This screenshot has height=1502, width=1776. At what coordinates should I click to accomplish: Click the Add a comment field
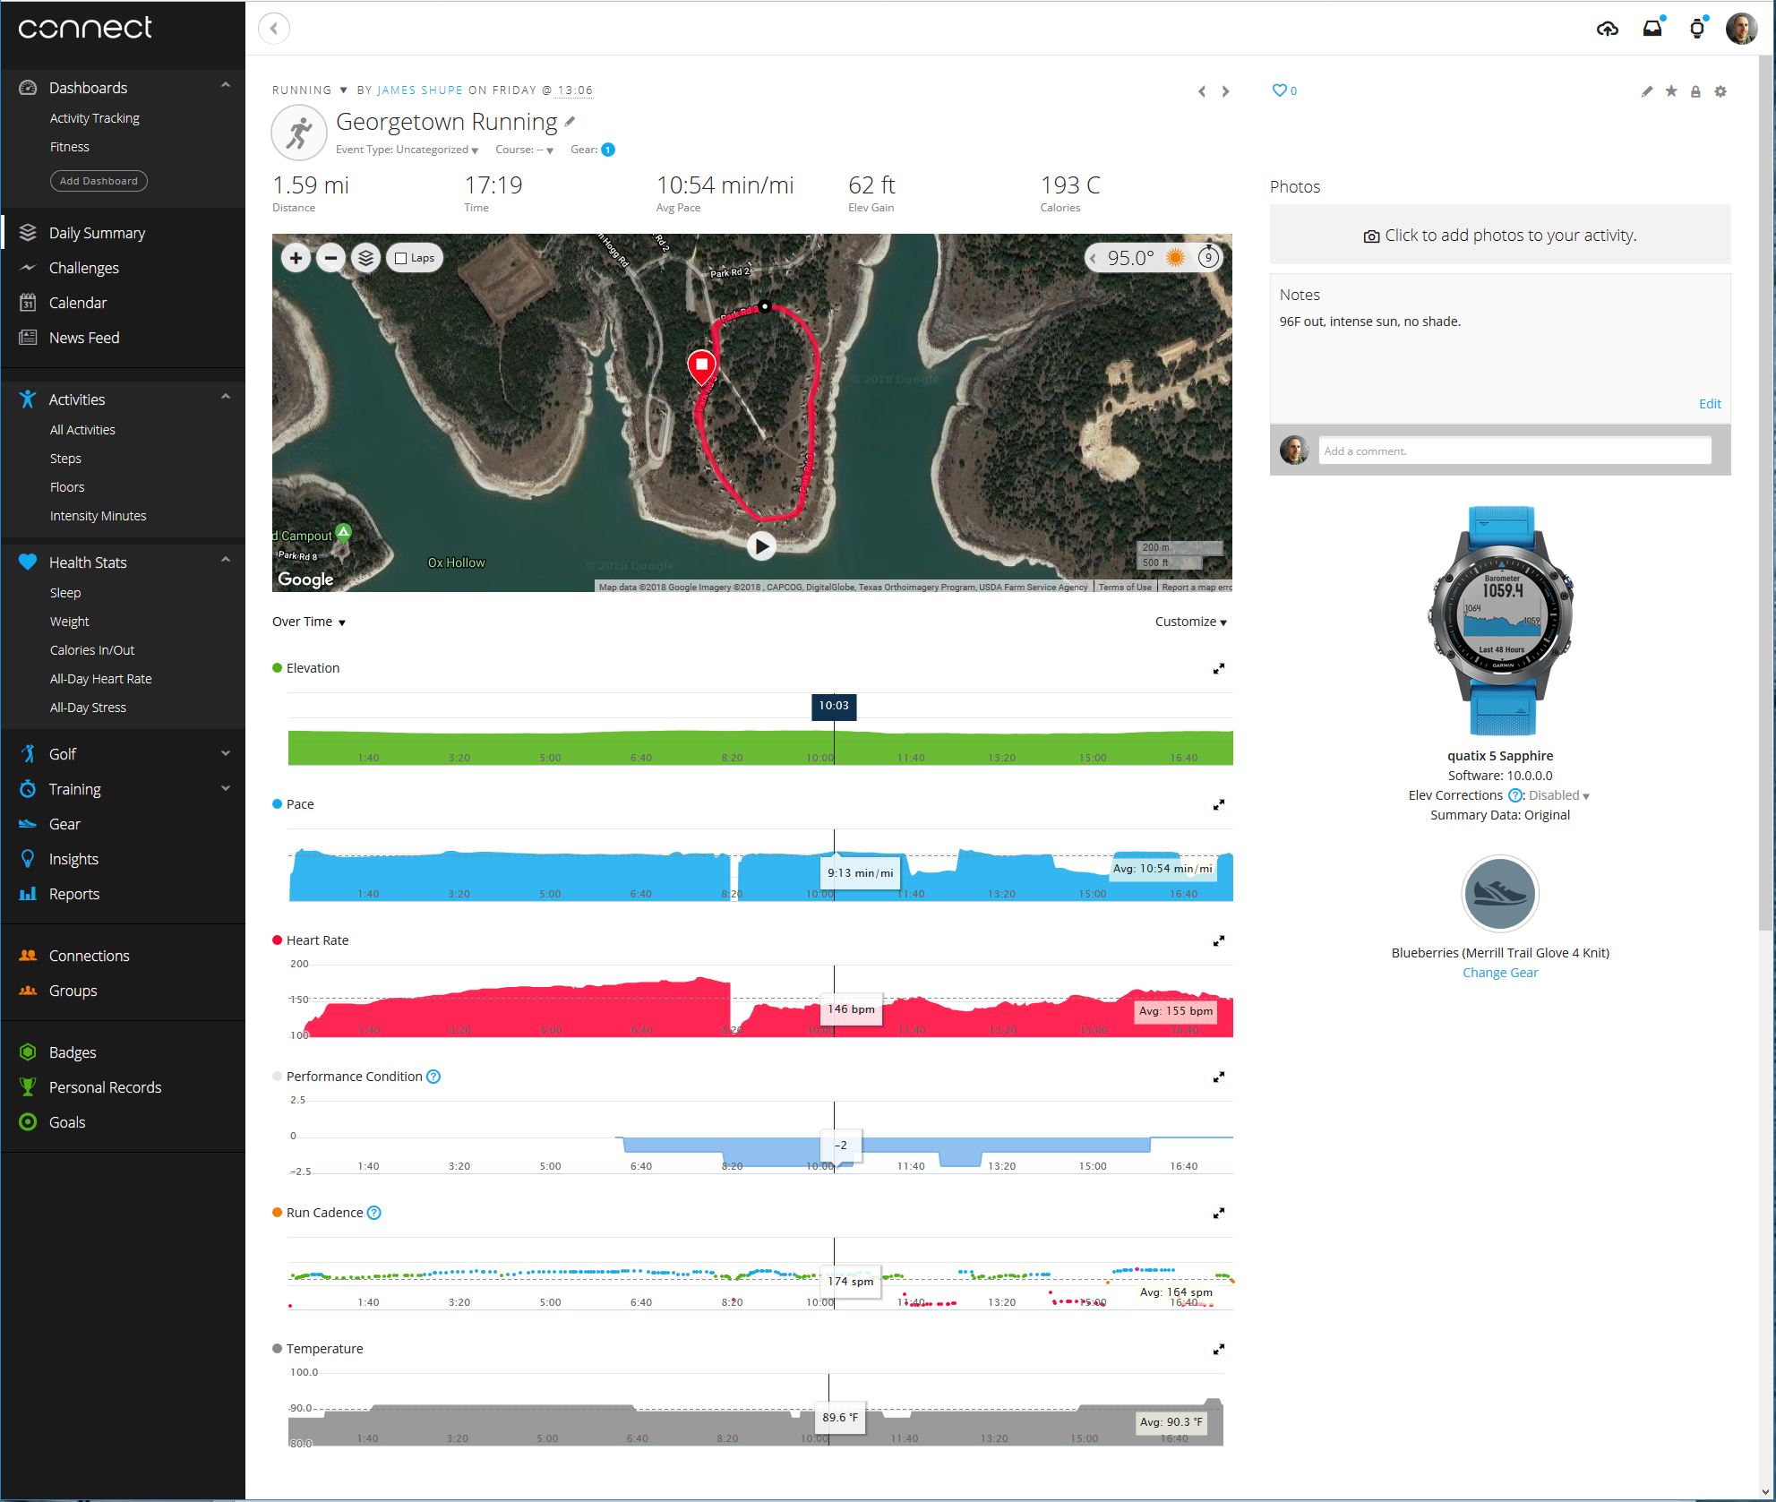[x=1514, y=451]
